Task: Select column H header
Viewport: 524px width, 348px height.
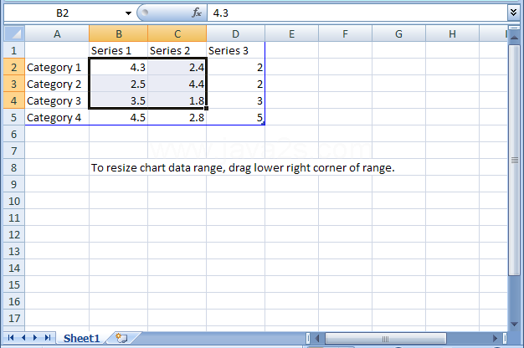Action: click(452, 33)
